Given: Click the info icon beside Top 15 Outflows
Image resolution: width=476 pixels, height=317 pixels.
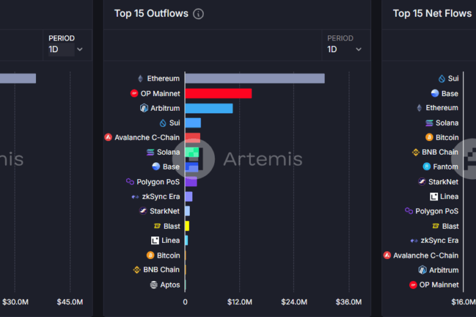Looking at the screenshot, I should tap(198, 14).
